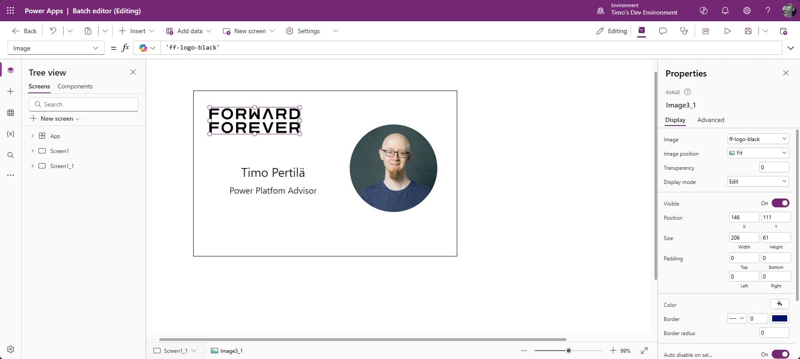Open the Tree view layers icon
Viewport: 800px width, 359px height.
pyautogui.click(x=11, y=70)
